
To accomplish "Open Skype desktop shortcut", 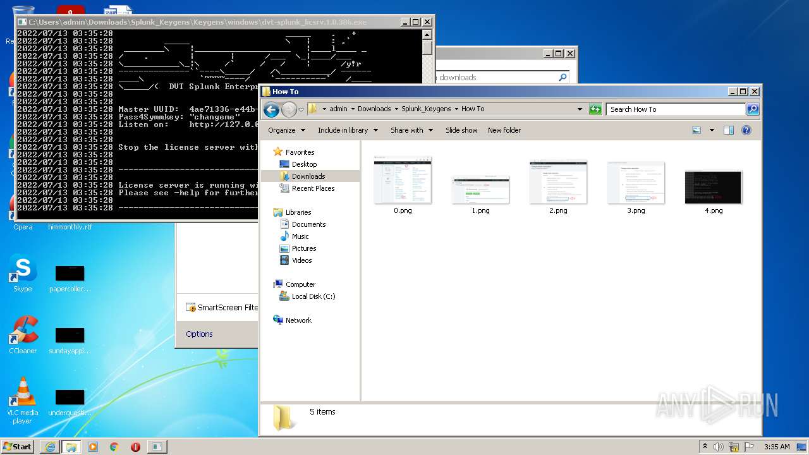I will [x=23, y=274].
